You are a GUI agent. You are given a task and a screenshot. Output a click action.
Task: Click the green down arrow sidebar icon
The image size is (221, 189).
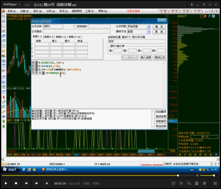pos(4,126)
